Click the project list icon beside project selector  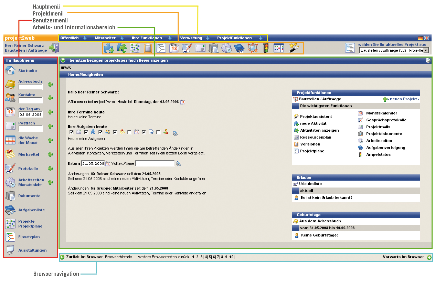pos(350,48)
